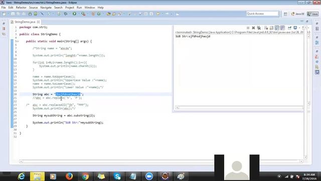Screen dimensions: 321x181
Task: Click the editor horizontal scrollbar
Action: point(161,161)
